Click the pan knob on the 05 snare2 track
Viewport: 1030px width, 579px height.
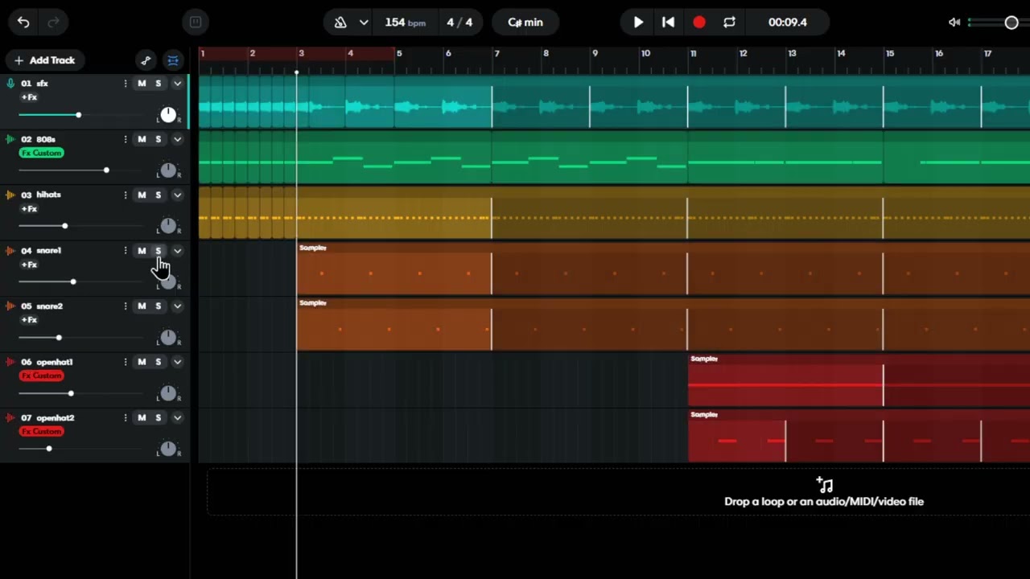(x=168, y=338)
